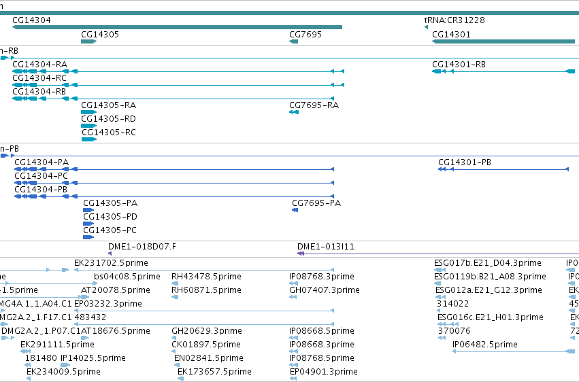Select the ESG017b.E21_D04.3prime EST label

(488, 263)
